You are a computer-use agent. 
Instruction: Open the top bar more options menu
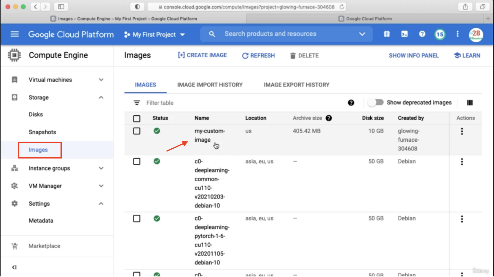click(x=458, y=34)
